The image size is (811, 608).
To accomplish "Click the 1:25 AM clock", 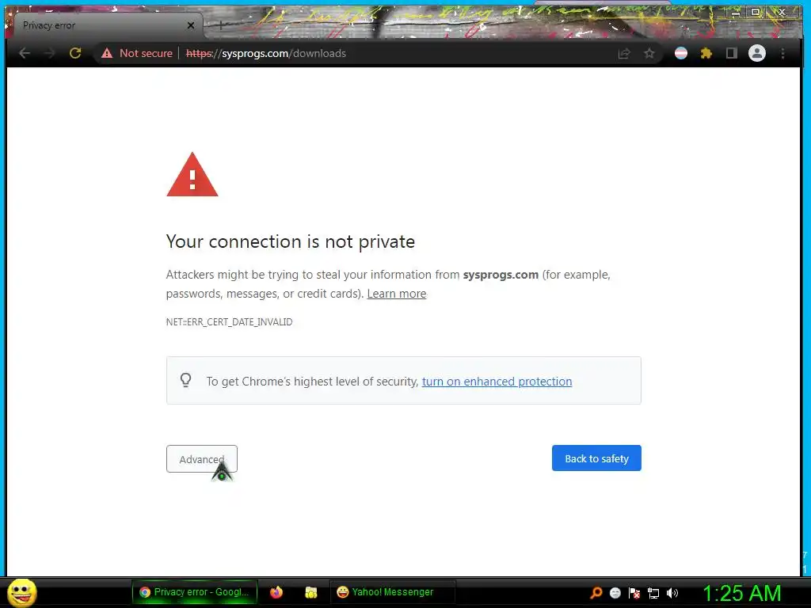I will pyautogui.click(x=741, y=593).
